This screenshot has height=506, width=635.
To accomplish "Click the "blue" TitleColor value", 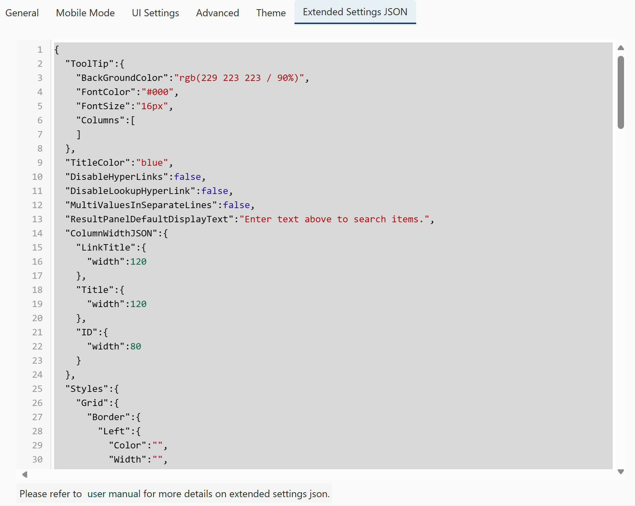I will point(152,163).
